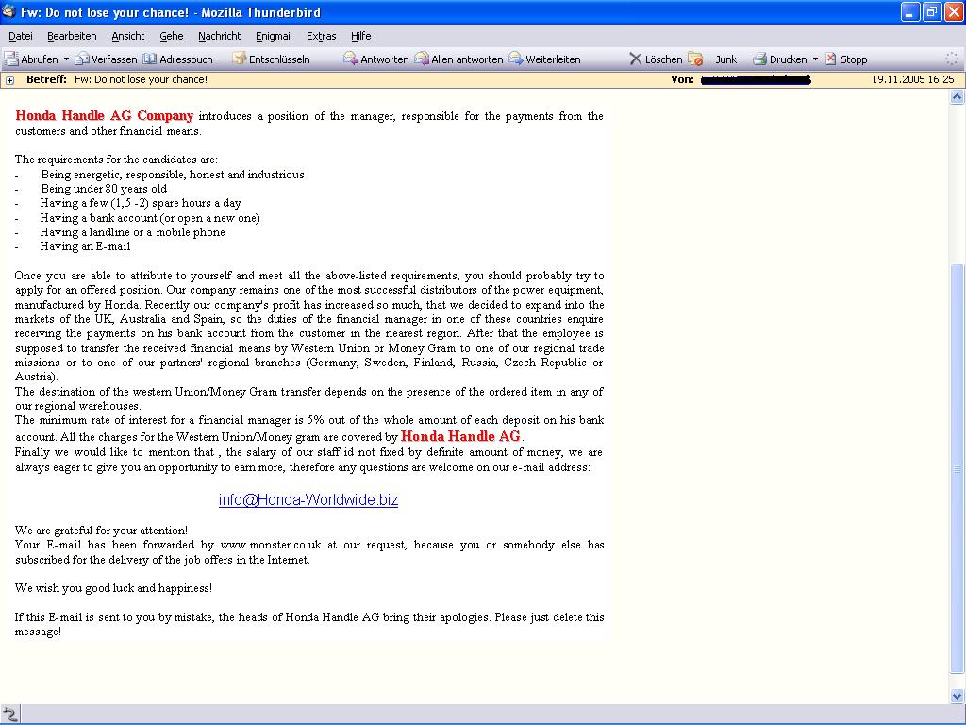Open the Gehe menu

(172, 37)
